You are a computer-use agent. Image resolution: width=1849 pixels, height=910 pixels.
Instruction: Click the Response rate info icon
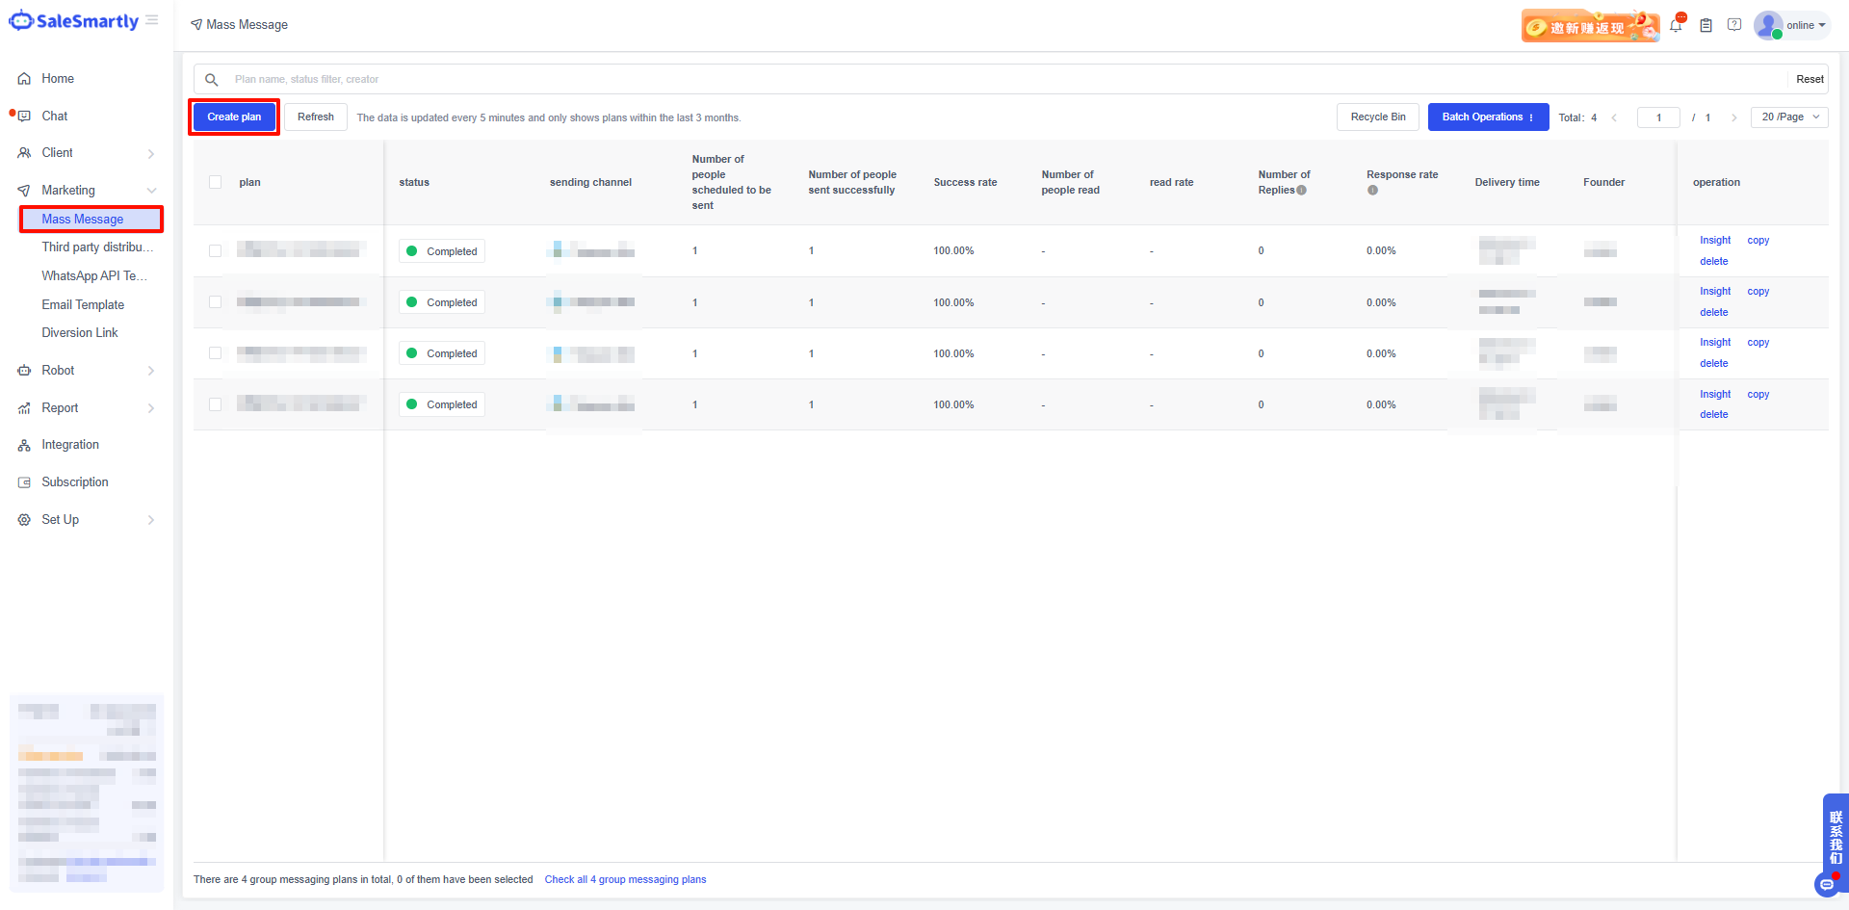(x=1372, y=191)
